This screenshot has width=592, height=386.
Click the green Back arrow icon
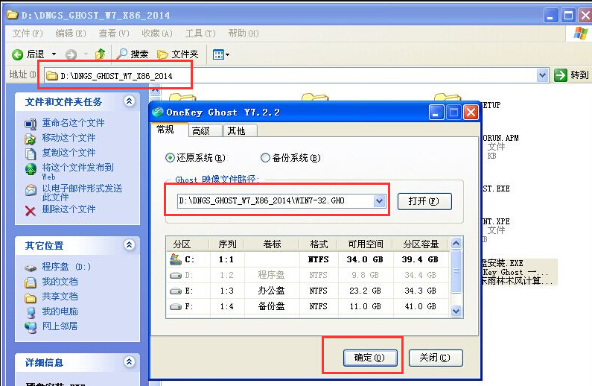(17, 54)
